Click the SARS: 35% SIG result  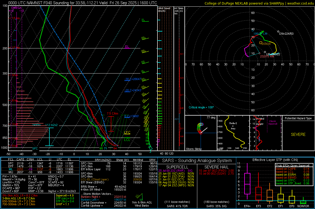click(216, 206)
